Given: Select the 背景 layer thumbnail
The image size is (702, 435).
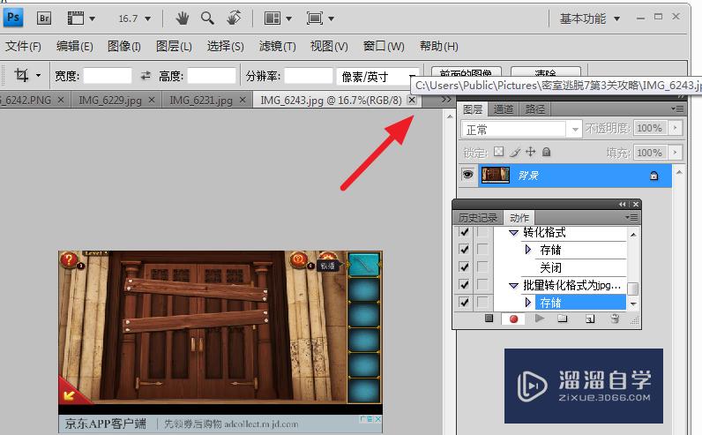Looking at the screenshot, I should (x=495, y=176).
